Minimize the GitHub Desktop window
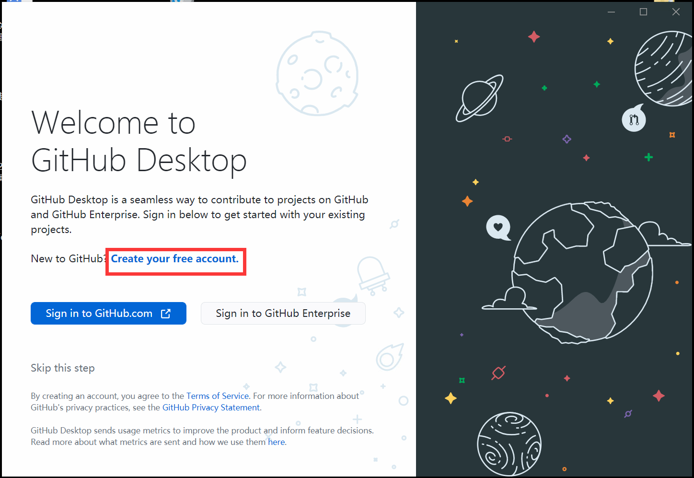Image resolution: width=694 pixels, height=478 pixels. click(611, 12)
